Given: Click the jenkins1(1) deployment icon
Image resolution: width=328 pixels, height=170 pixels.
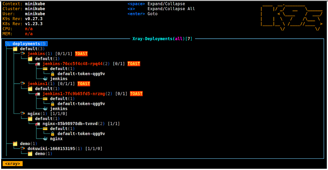Looking at the screenshot, I should point(22,84).
